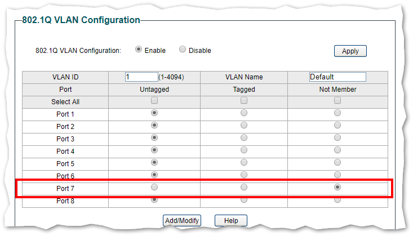The height and width of the screenshot is (236, 413).
Task: Set Port 5 to Tagged
Action: [x=244, y=163]
